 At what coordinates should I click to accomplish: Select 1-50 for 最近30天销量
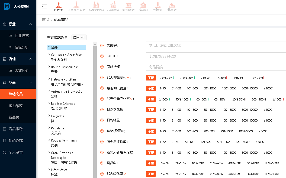(163, 88)
